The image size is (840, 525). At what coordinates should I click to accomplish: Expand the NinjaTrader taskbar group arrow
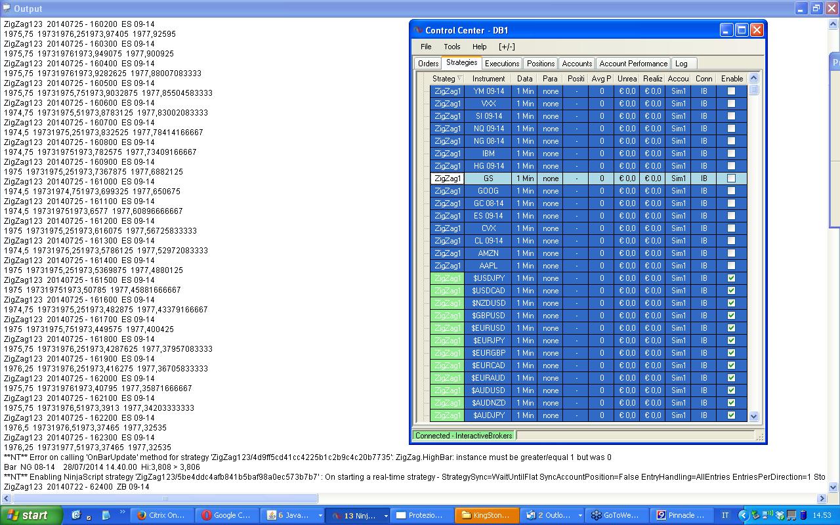coord(385,516)
